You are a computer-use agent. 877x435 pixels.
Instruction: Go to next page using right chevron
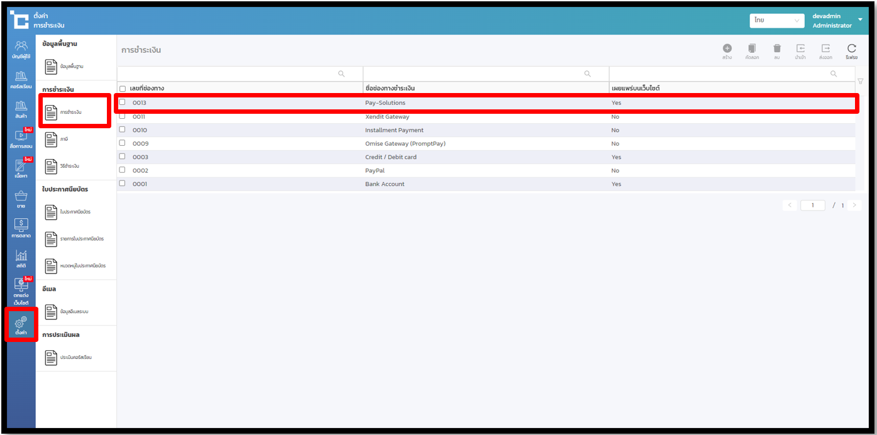[854, 205]
